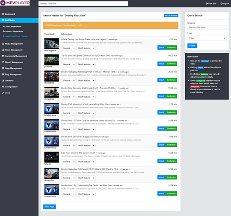The height and width of the screenshot is (216, 231).
Task: Preview the Official Destiny Live Action Trailer thumbnail
Action: click(x=52, y=44)
